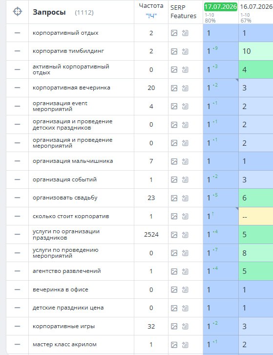Open image SERP icon for организация мальчишника
The width and height of the screenshot is (273, 355).
click(x=174, y=161)
